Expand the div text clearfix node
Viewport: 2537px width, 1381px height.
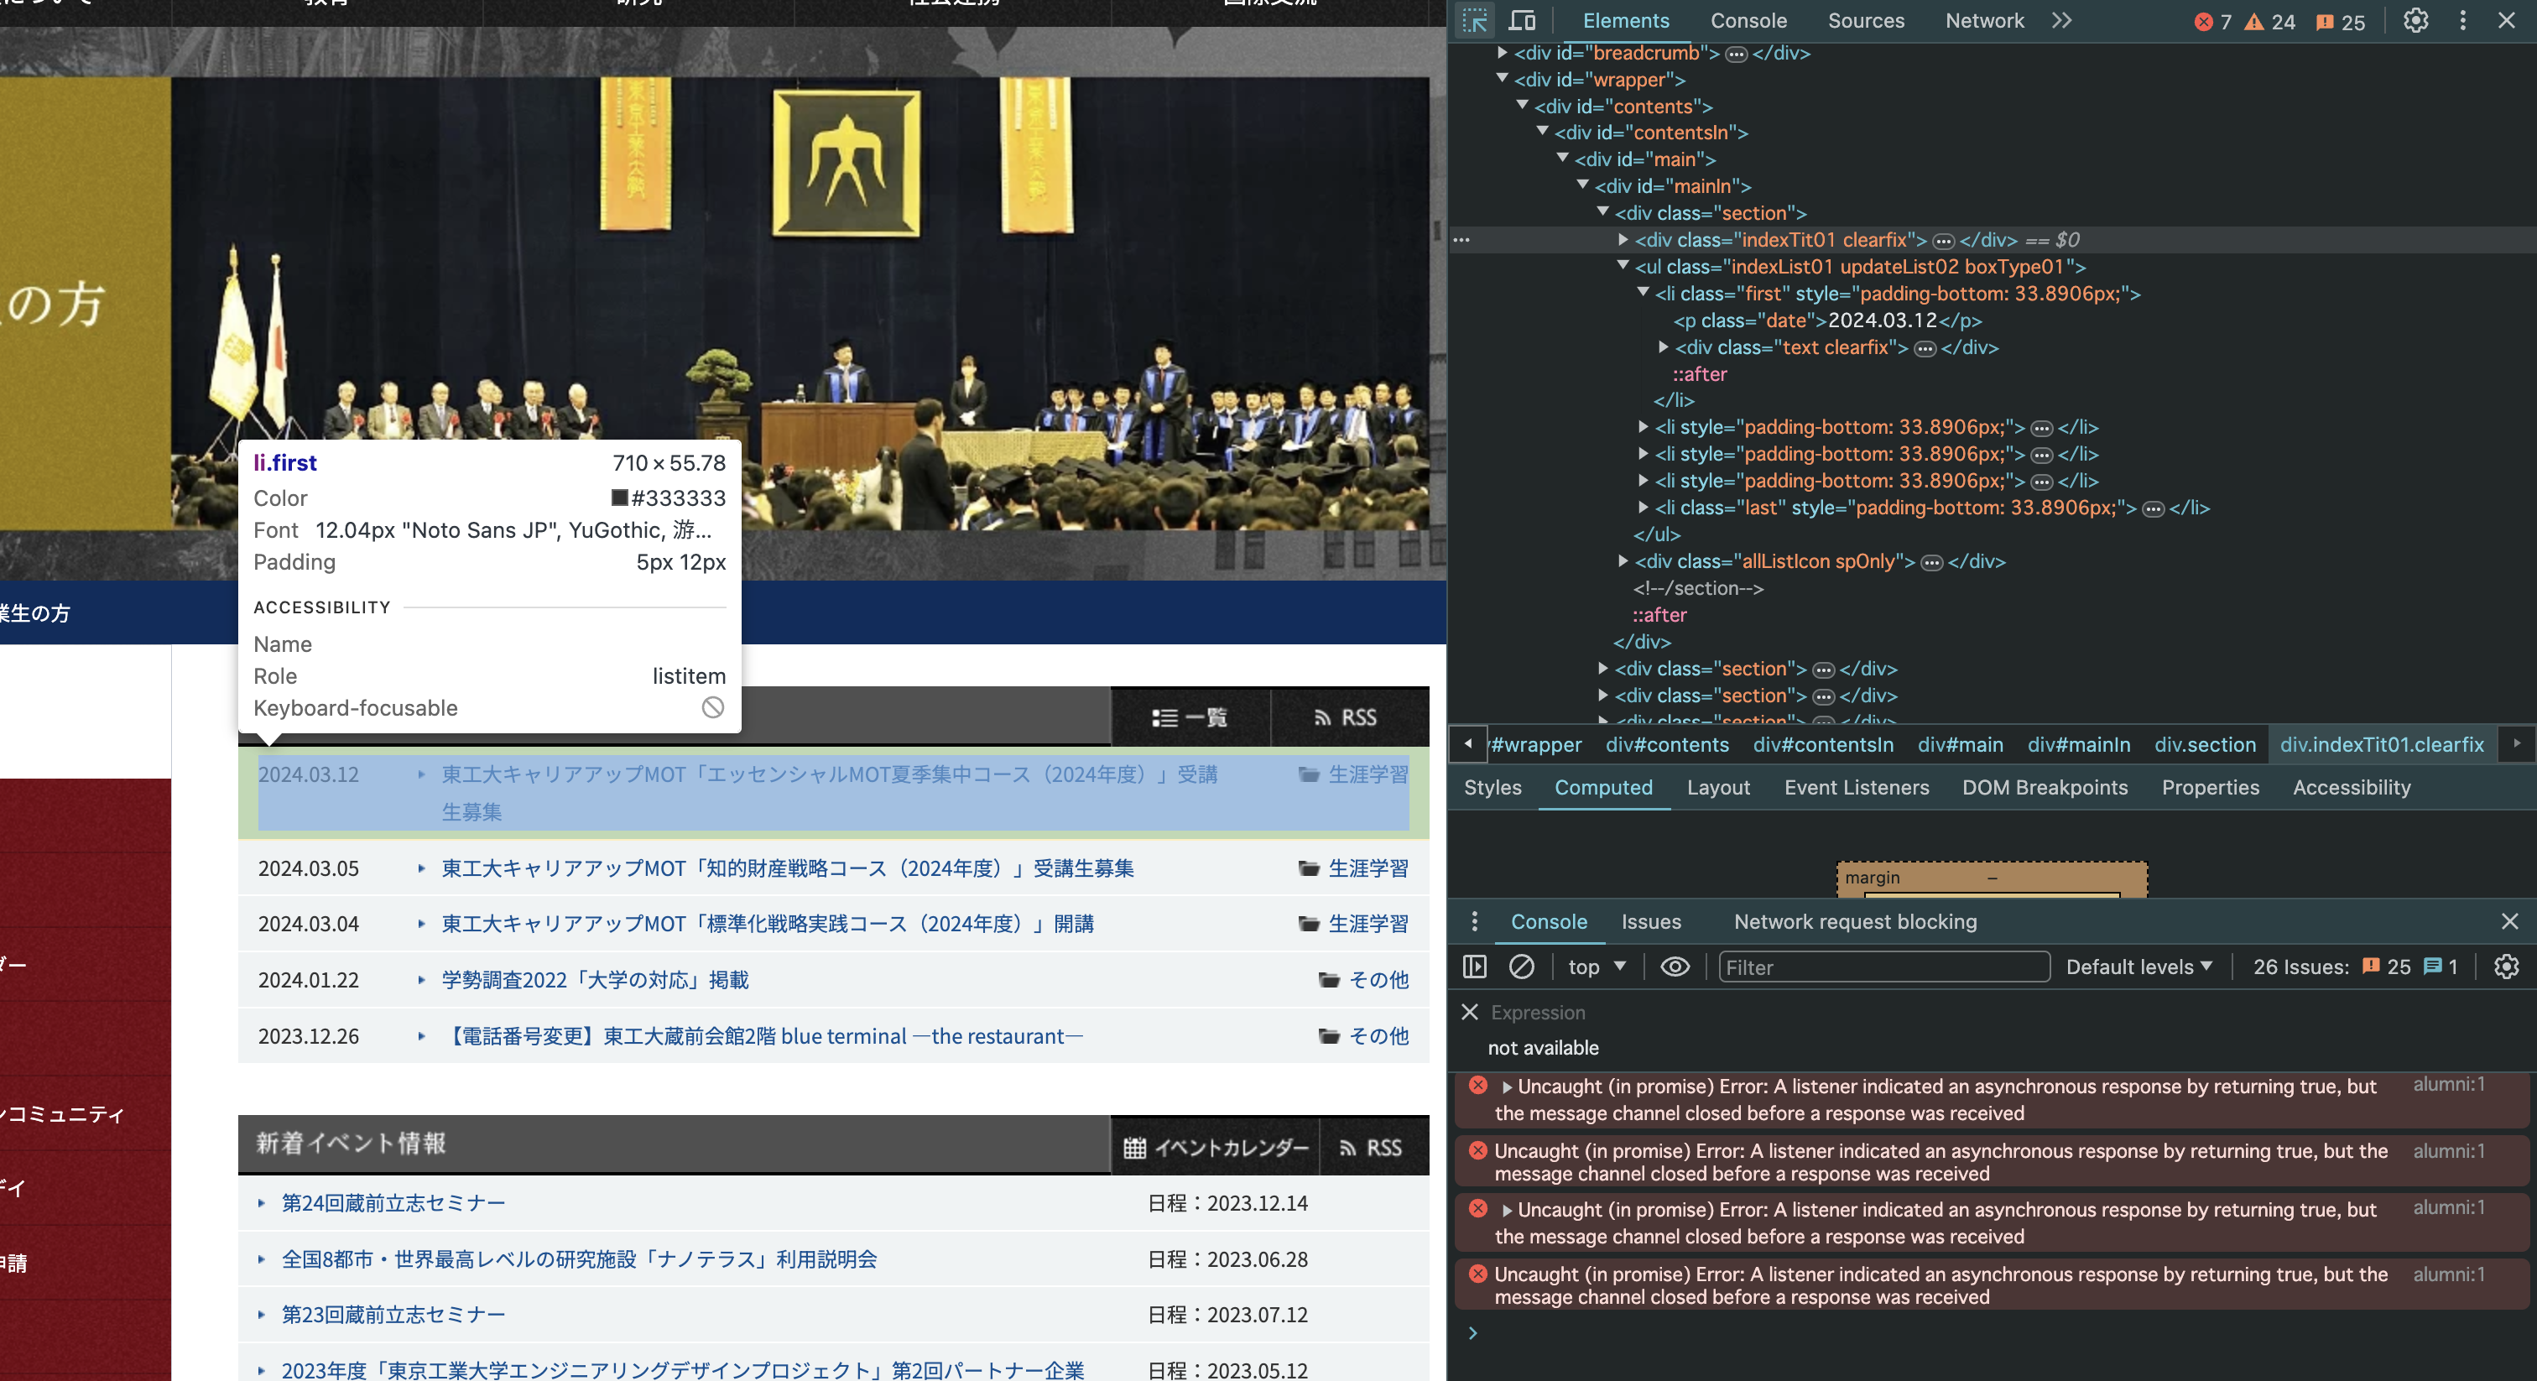pyautogui.click(x=1664, y=347)
